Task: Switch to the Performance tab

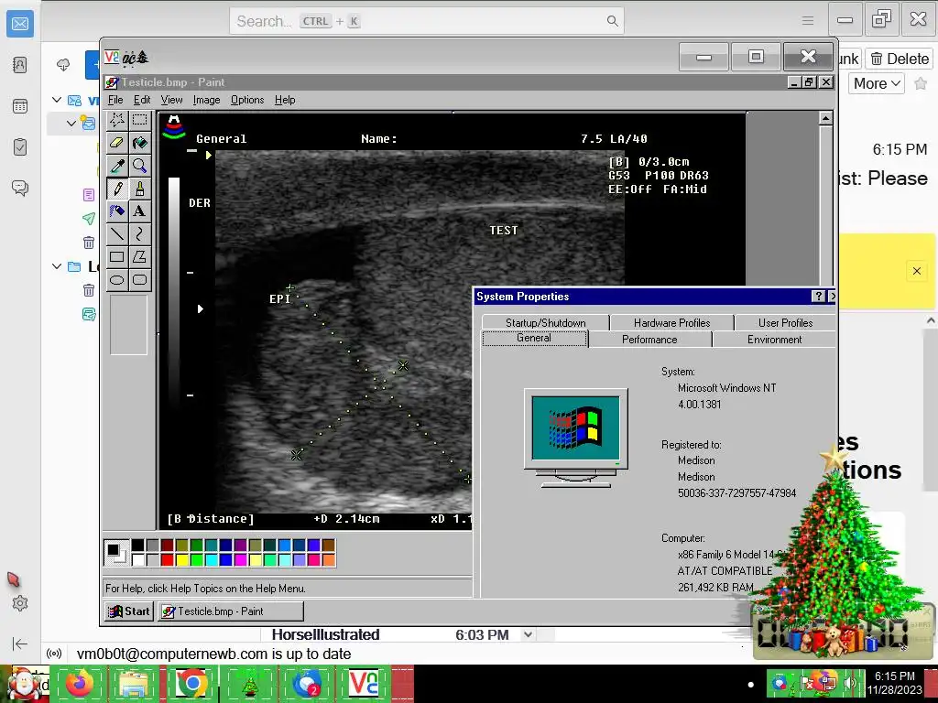Action: [649, 340]
